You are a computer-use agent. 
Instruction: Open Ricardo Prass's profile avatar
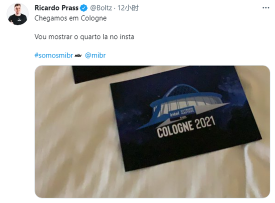pos(17,14)
